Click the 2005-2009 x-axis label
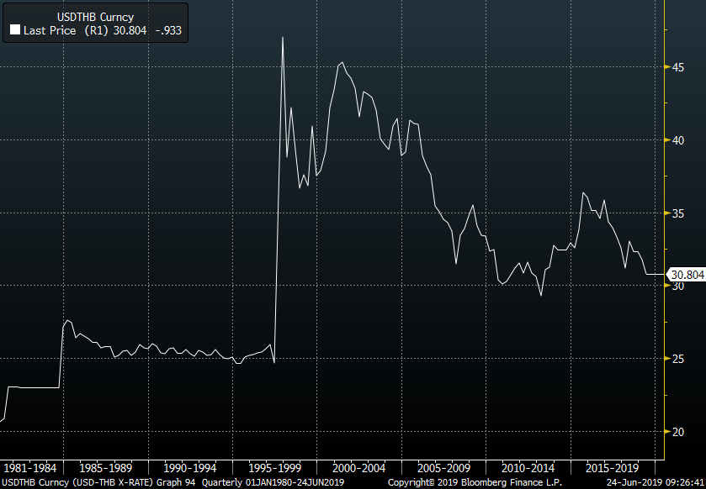This screenshot has height=489, width=706. point(444,468)
